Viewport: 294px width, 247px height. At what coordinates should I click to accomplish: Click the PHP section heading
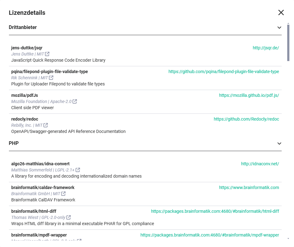[14, 143]
